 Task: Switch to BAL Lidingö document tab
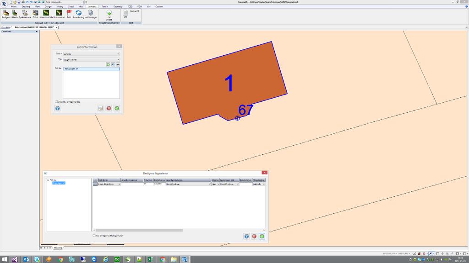coord(34,27)
